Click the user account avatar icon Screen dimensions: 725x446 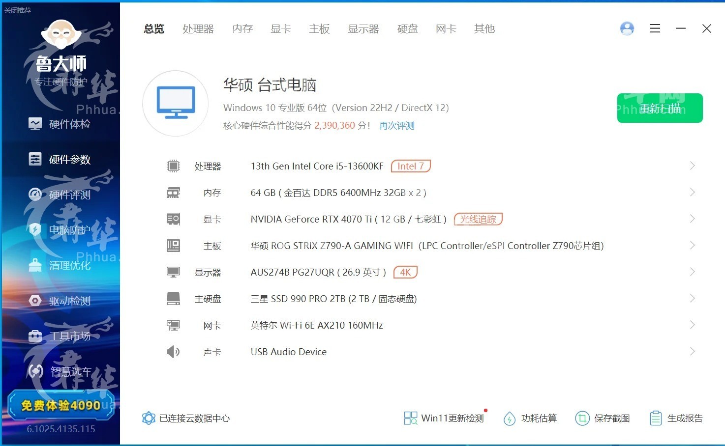[627, 28]
